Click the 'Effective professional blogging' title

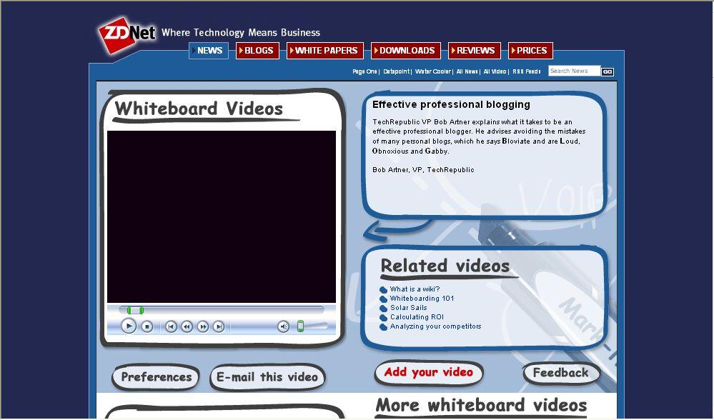coord(451,105)
